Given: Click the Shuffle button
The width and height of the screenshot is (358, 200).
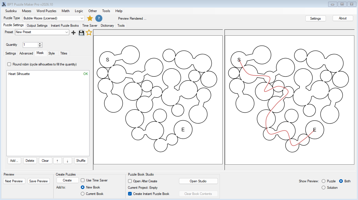Looking at the screenshot, I should pyautogui.click(x=81, y=161).
